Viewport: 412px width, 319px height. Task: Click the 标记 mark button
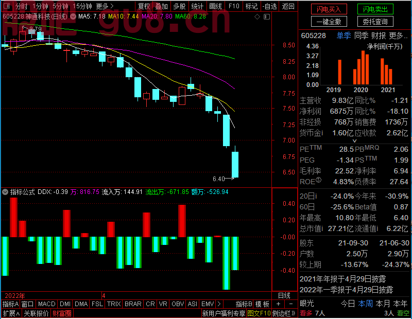251,6
